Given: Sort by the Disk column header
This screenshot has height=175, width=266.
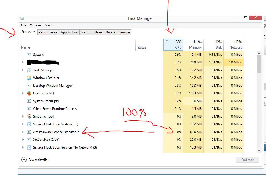Looking at the screenshot, I should tap(214, 45).
